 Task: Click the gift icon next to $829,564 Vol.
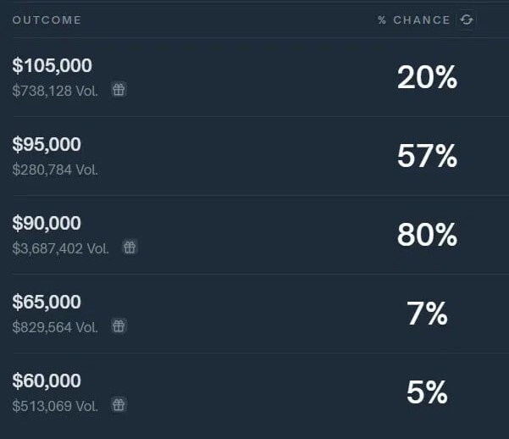tap(119, 326)
